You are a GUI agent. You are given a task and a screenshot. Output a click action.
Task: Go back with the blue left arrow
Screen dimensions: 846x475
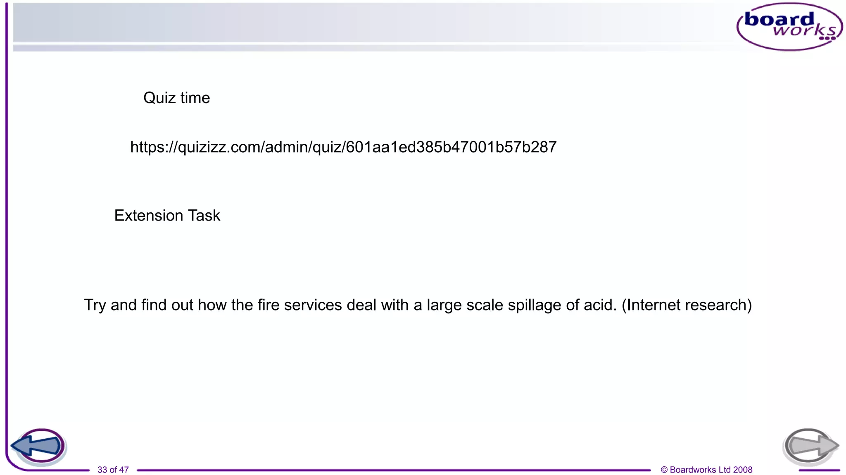tap(38, 446)
